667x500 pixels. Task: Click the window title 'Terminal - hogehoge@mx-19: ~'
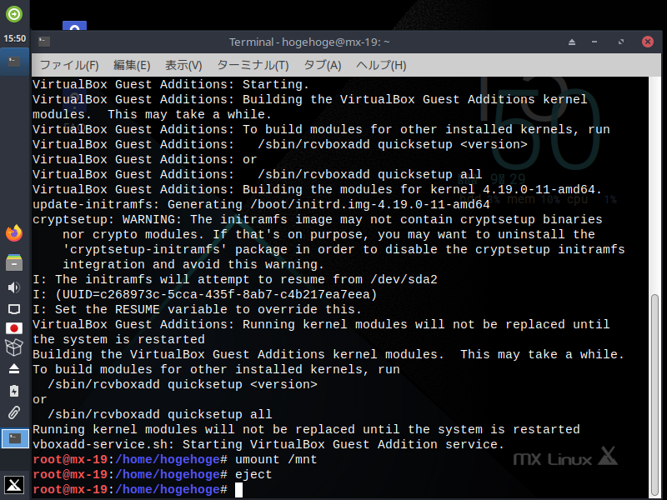309,42
